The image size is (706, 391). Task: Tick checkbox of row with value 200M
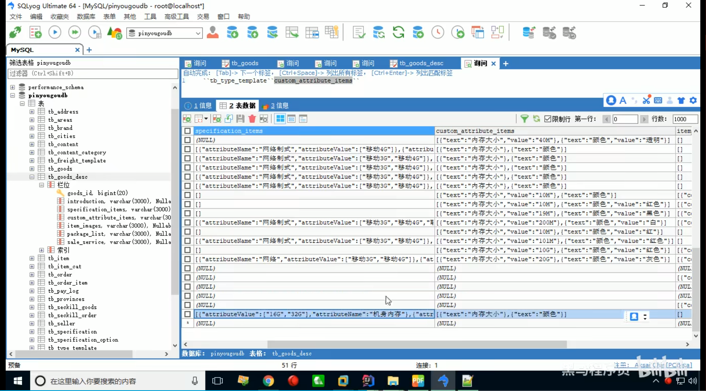187,223
